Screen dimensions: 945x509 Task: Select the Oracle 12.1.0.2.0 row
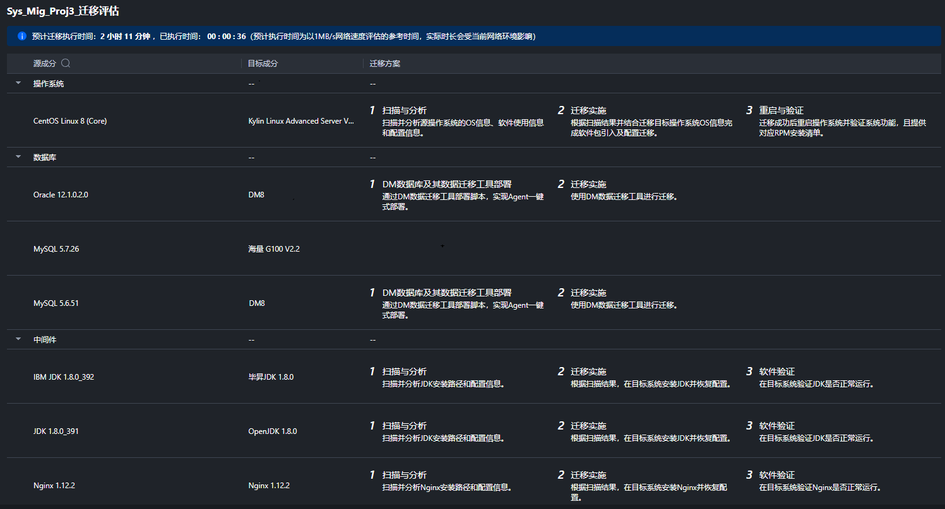(x=475, y=194)
